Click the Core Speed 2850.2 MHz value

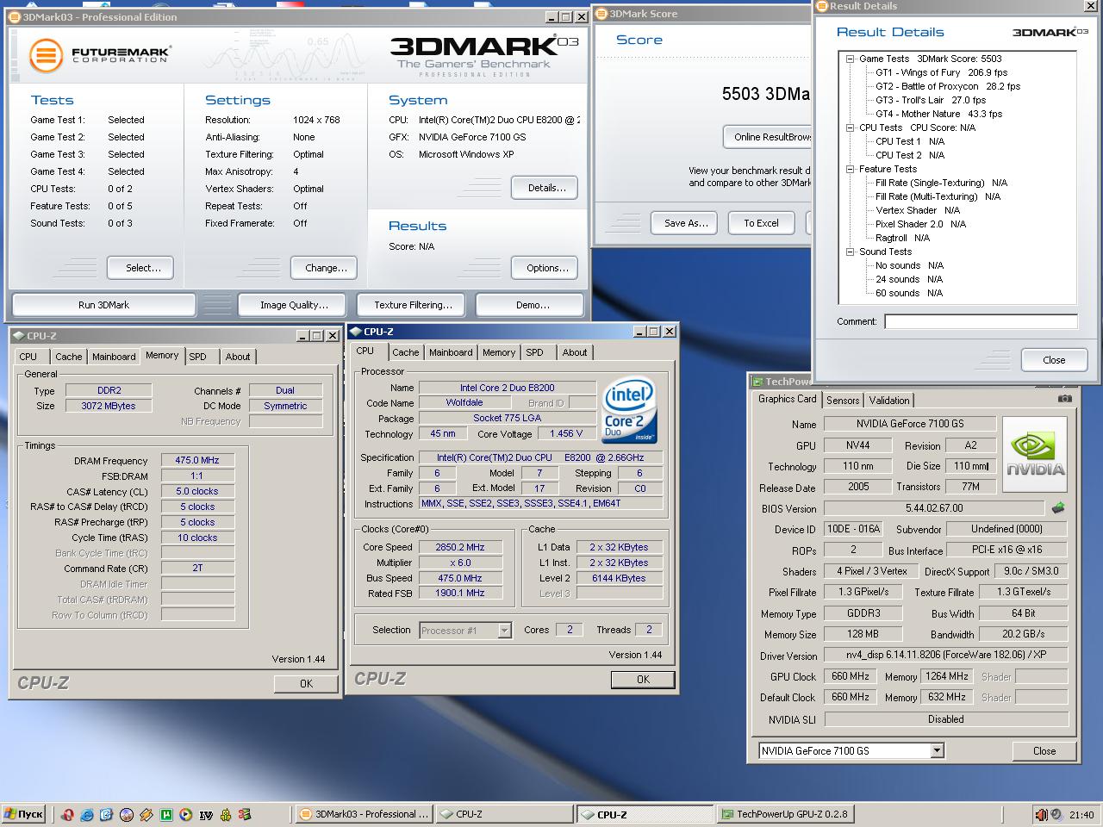tap(459, 547)
